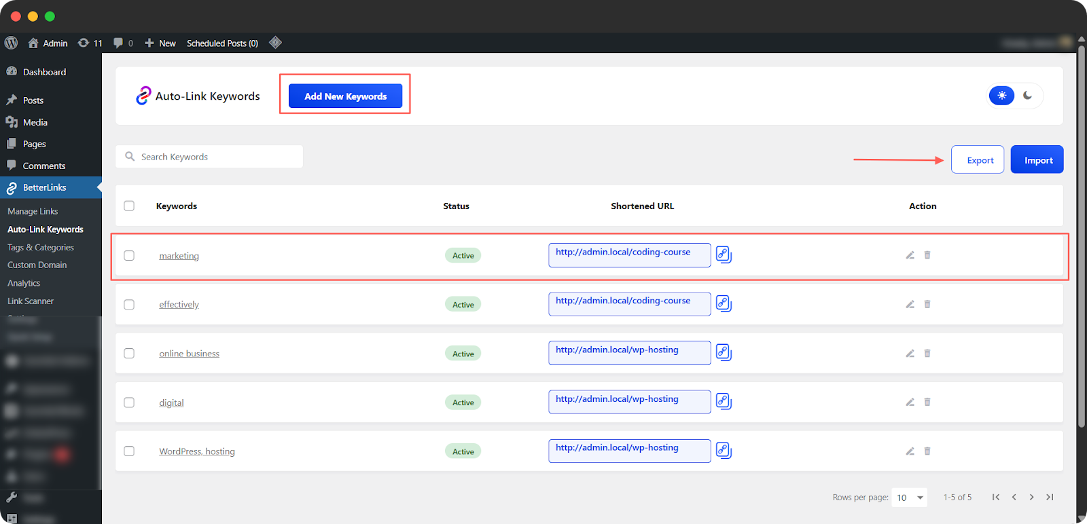The width and height of the screenshot is (1087, 524).
Task: Go to the previous page of results
Action: click(1014, 497)
